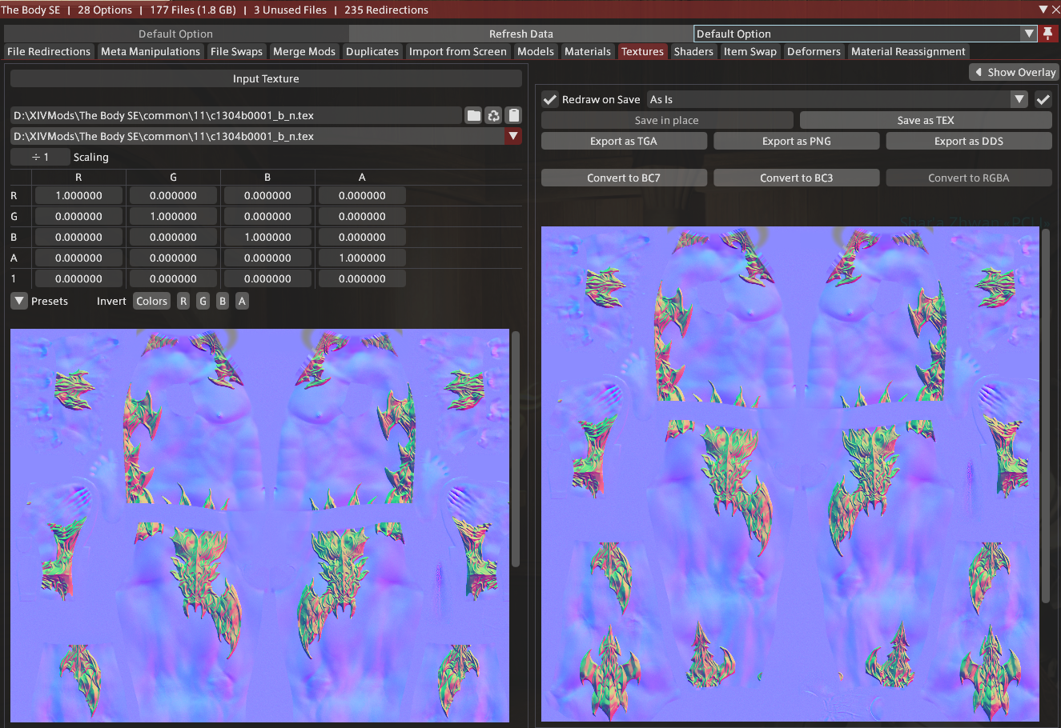1061x728 pixels.
Task: Click the "235 Redirections" title text
Action: pyautogui.click(x=386, y=10)
